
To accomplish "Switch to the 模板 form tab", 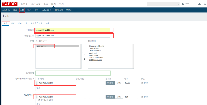I will point(13,23).
